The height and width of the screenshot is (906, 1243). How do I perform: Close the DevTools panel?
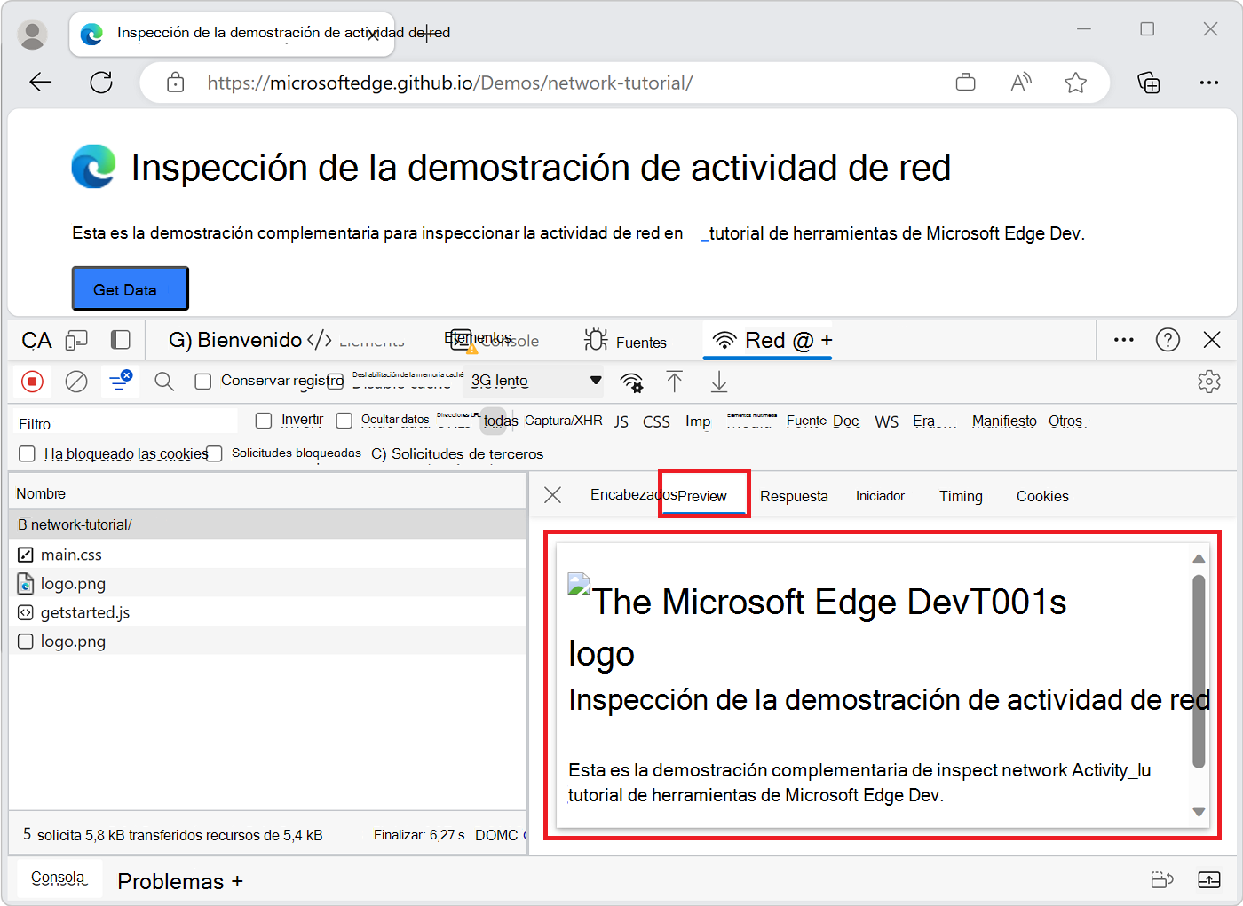pos(1212,340)
